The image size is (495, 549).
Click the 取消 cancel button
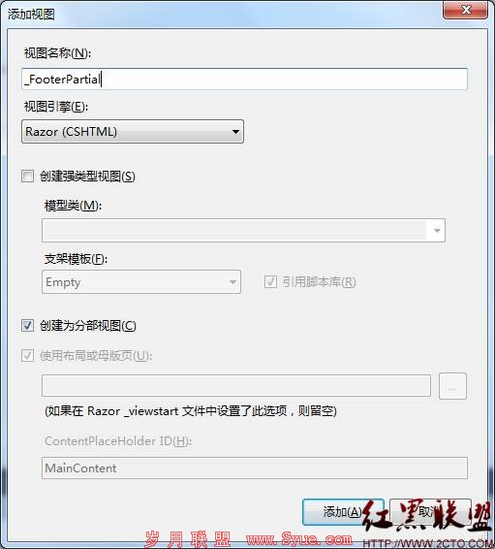pyautogui.click(x=430, y=512)
